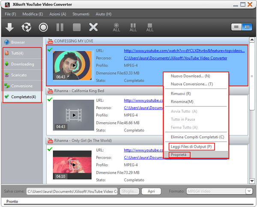Open the File (F) menu

[10, 14]
